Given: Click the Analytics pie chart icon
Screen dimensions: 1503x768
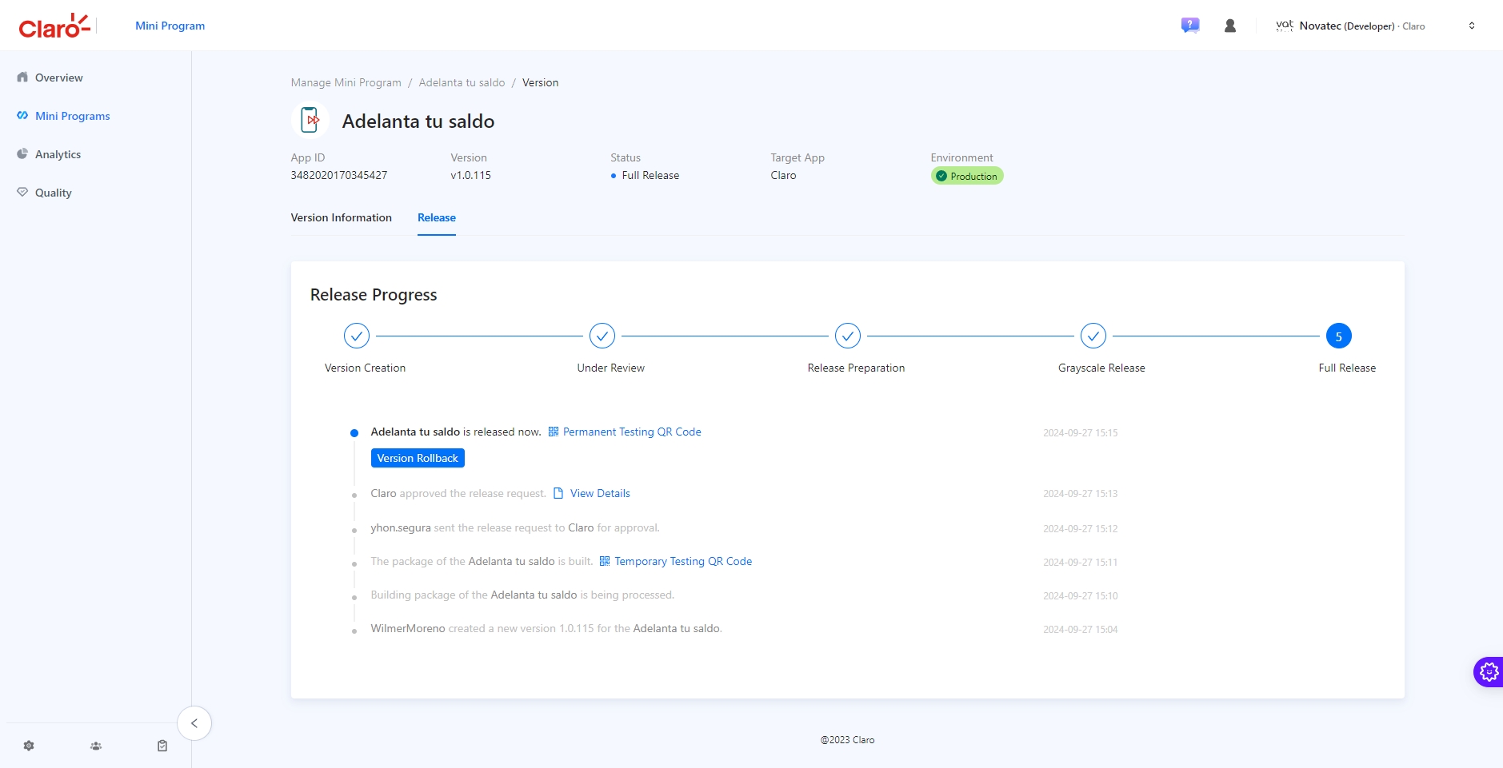Looking at the screenshot, I should tap(22, 154).
